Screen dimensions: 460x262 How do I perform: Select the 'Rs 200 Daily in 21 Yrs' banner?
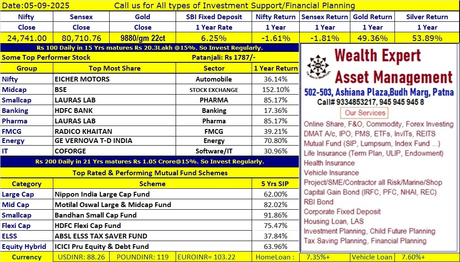pyautogui.click(x=149, y=162)
